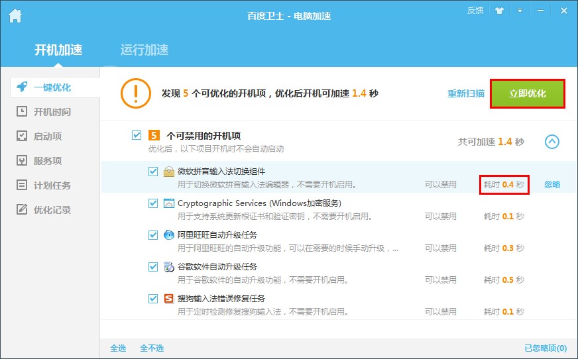Click the 重新扫描 link

tap(465, 93)
